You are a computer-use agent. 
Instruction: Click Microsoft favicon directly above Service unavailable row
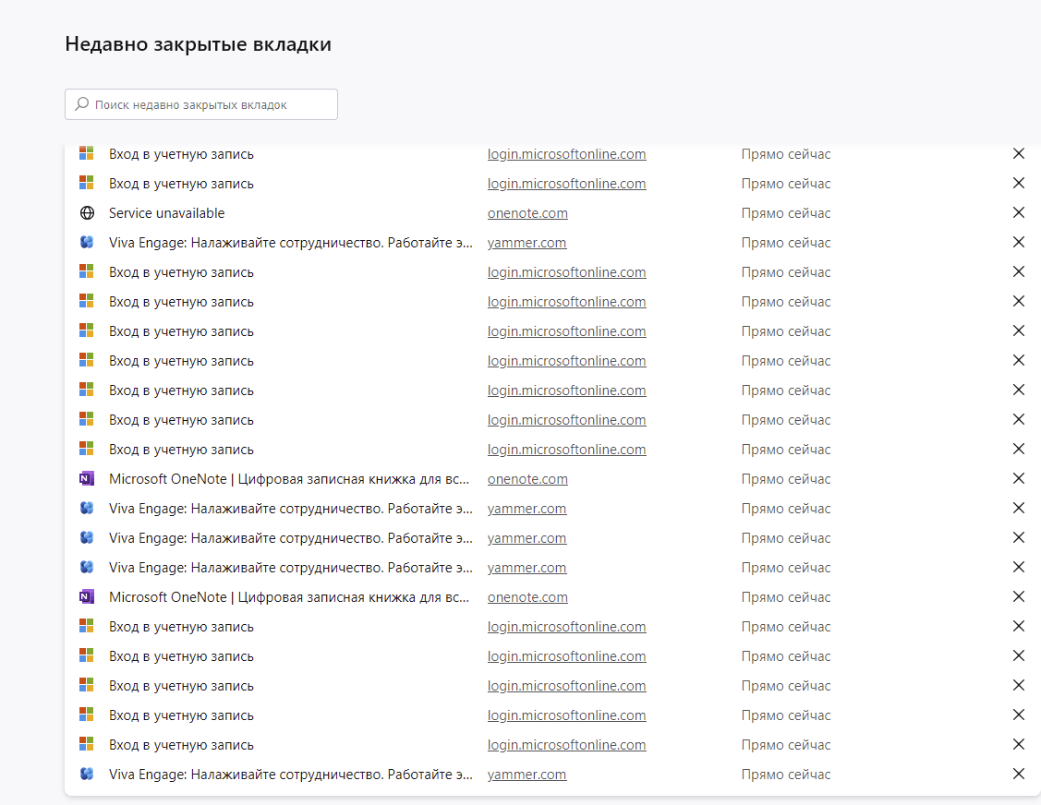pos(87,183)
